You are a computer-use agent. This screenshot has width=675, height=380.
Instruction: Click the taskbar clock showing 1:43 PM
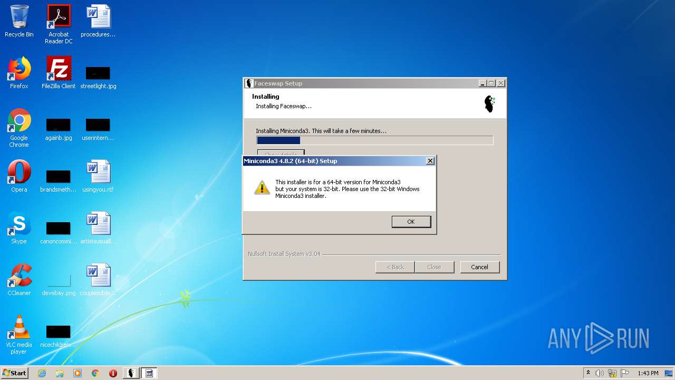click(648, 373)
